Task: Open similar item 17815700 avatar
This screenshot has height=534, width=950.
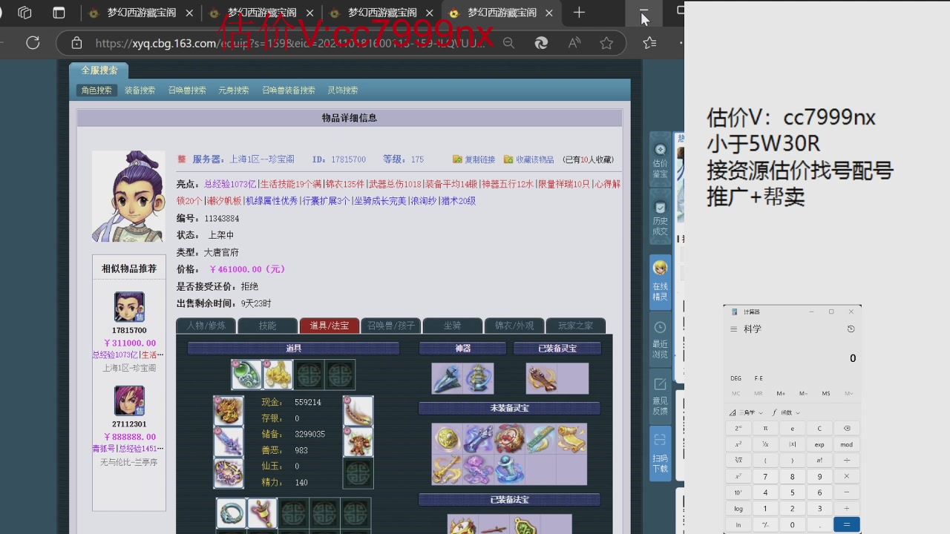Action: [x=129, y=307]
